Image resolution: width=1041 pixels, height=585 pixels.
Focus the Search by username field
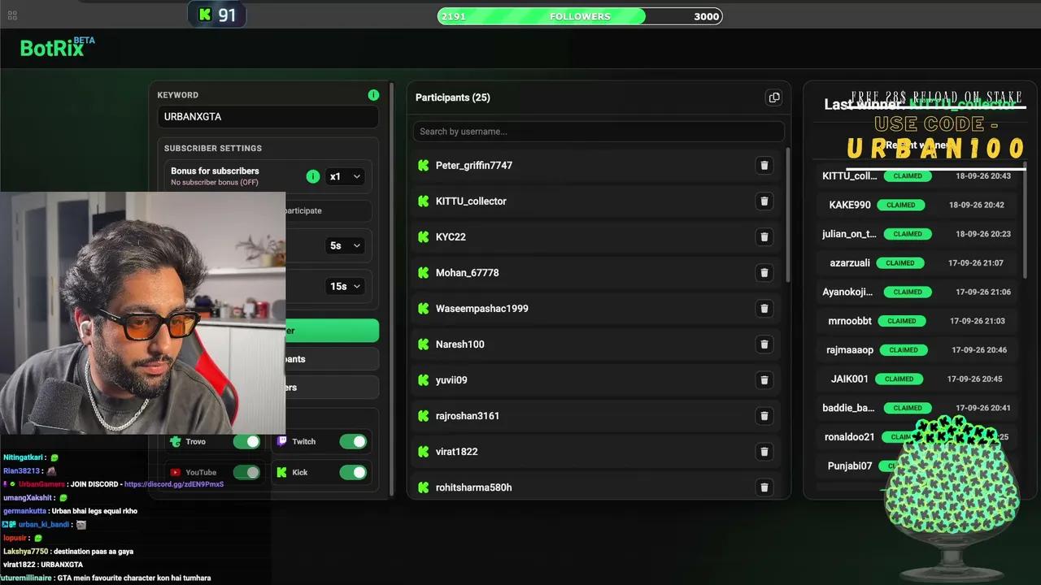point(599,132)
